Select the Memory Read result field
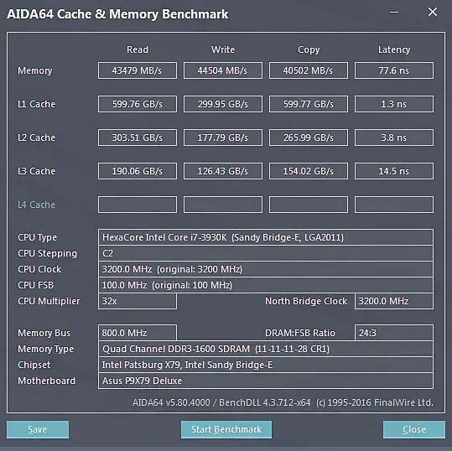The image size is (452, 451). tap(138, 70)
